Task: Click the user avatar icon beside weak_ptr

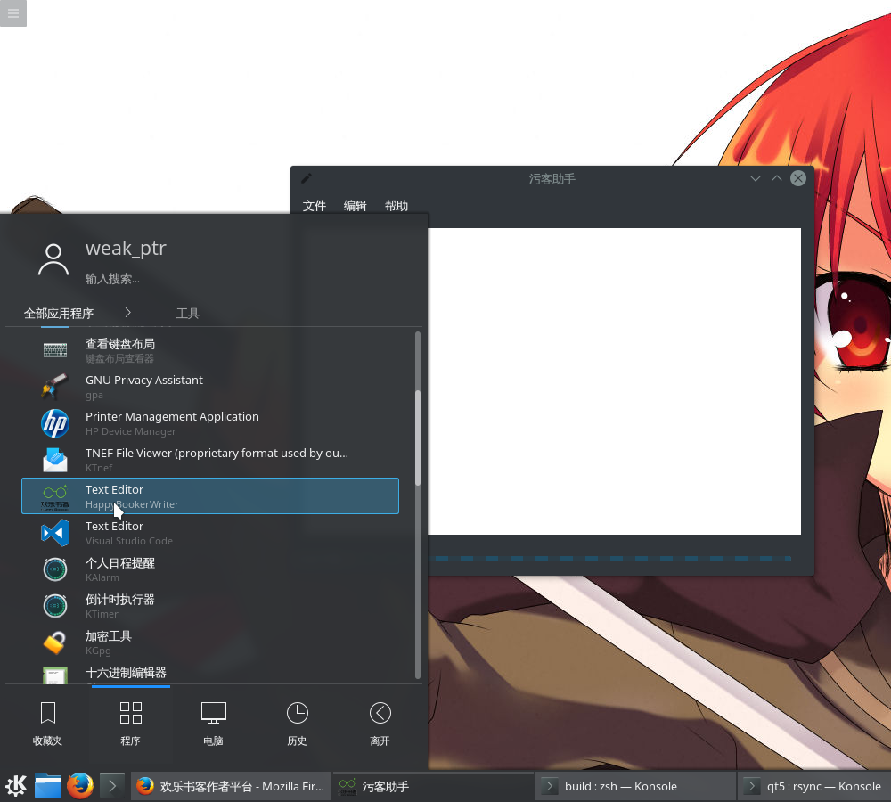Action: (53, 260)
